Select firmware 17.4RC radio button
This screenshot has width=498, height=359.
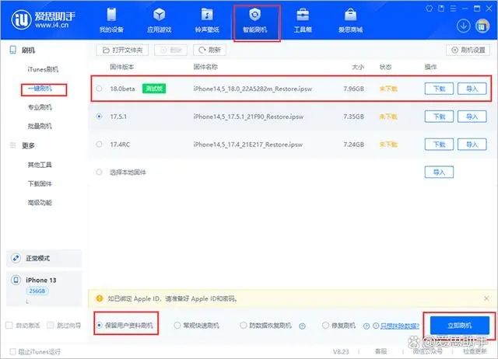(x=99, y=145)
